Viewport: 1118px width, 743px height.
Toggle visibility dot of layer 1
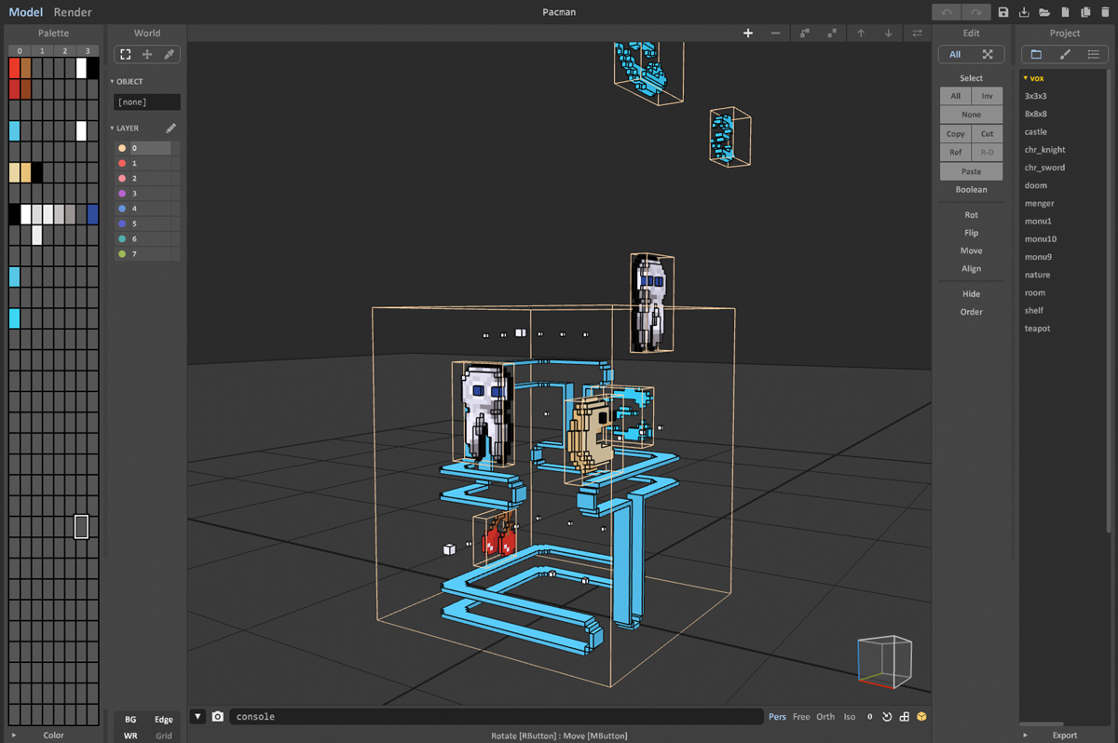click(x=122, y=163)
